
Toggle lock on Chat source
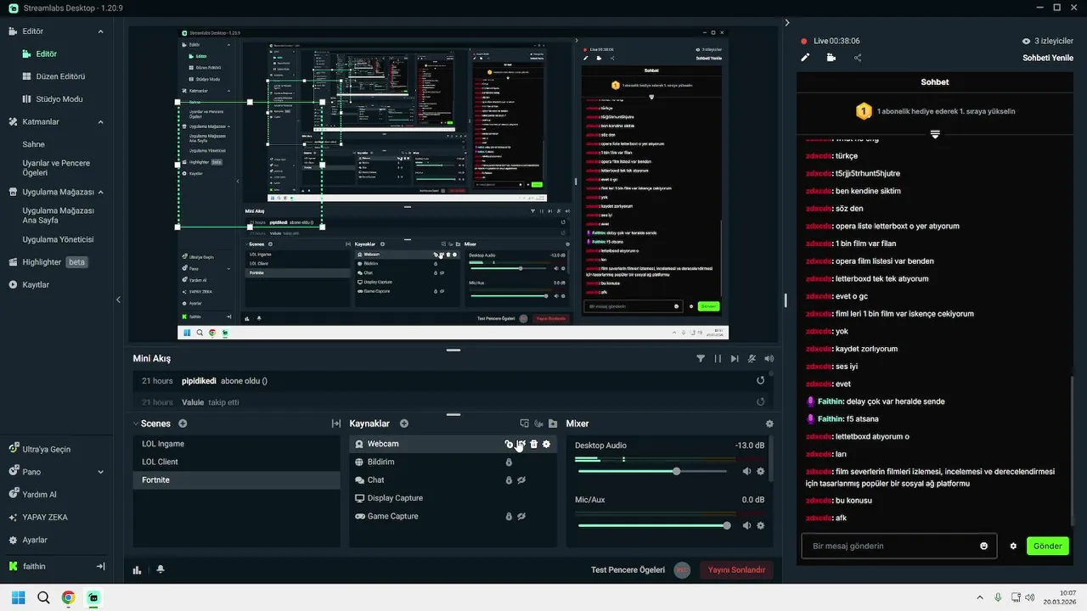509,480
